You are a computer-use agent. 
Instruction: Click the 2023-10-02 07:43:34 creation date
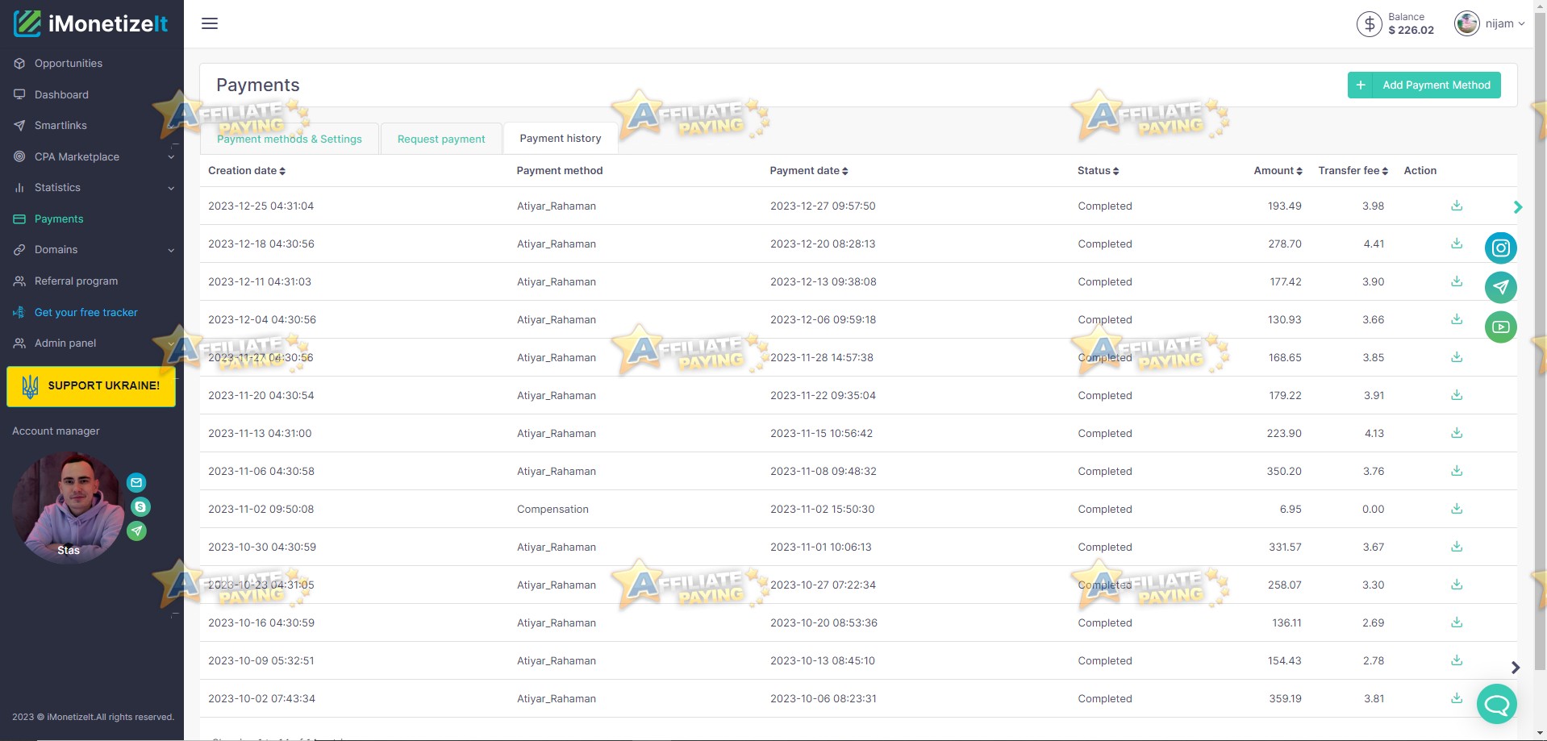(261, 698)
